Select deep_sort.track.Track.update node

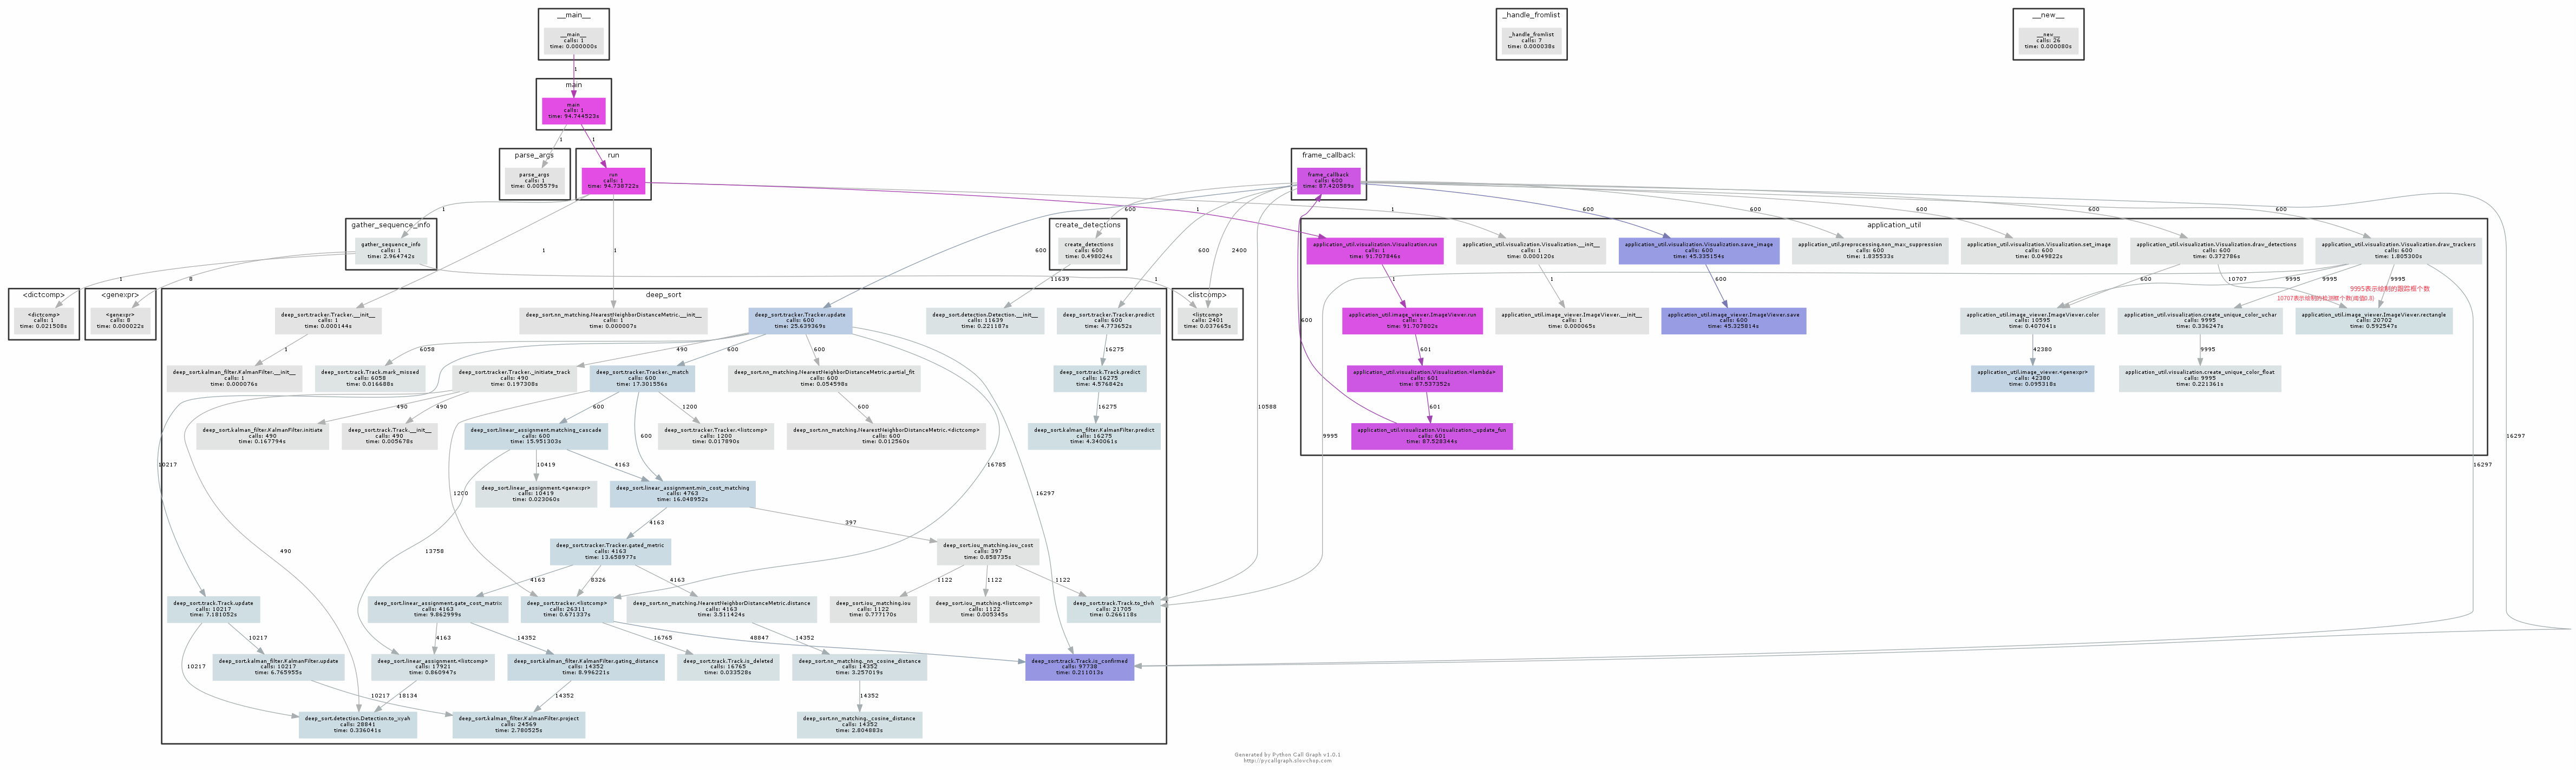point(213,609)
